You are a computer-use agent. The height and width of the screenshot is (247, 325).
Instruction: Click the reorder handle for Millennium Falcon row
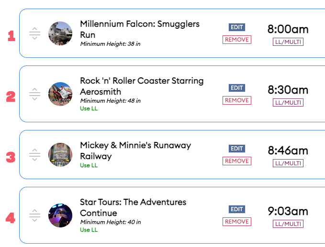pos(34,33)
